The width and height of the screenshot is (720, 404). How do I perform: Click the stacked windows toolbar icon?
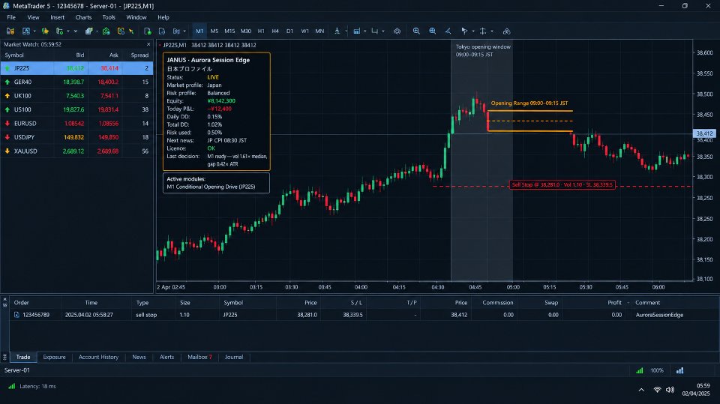[88, 31]
